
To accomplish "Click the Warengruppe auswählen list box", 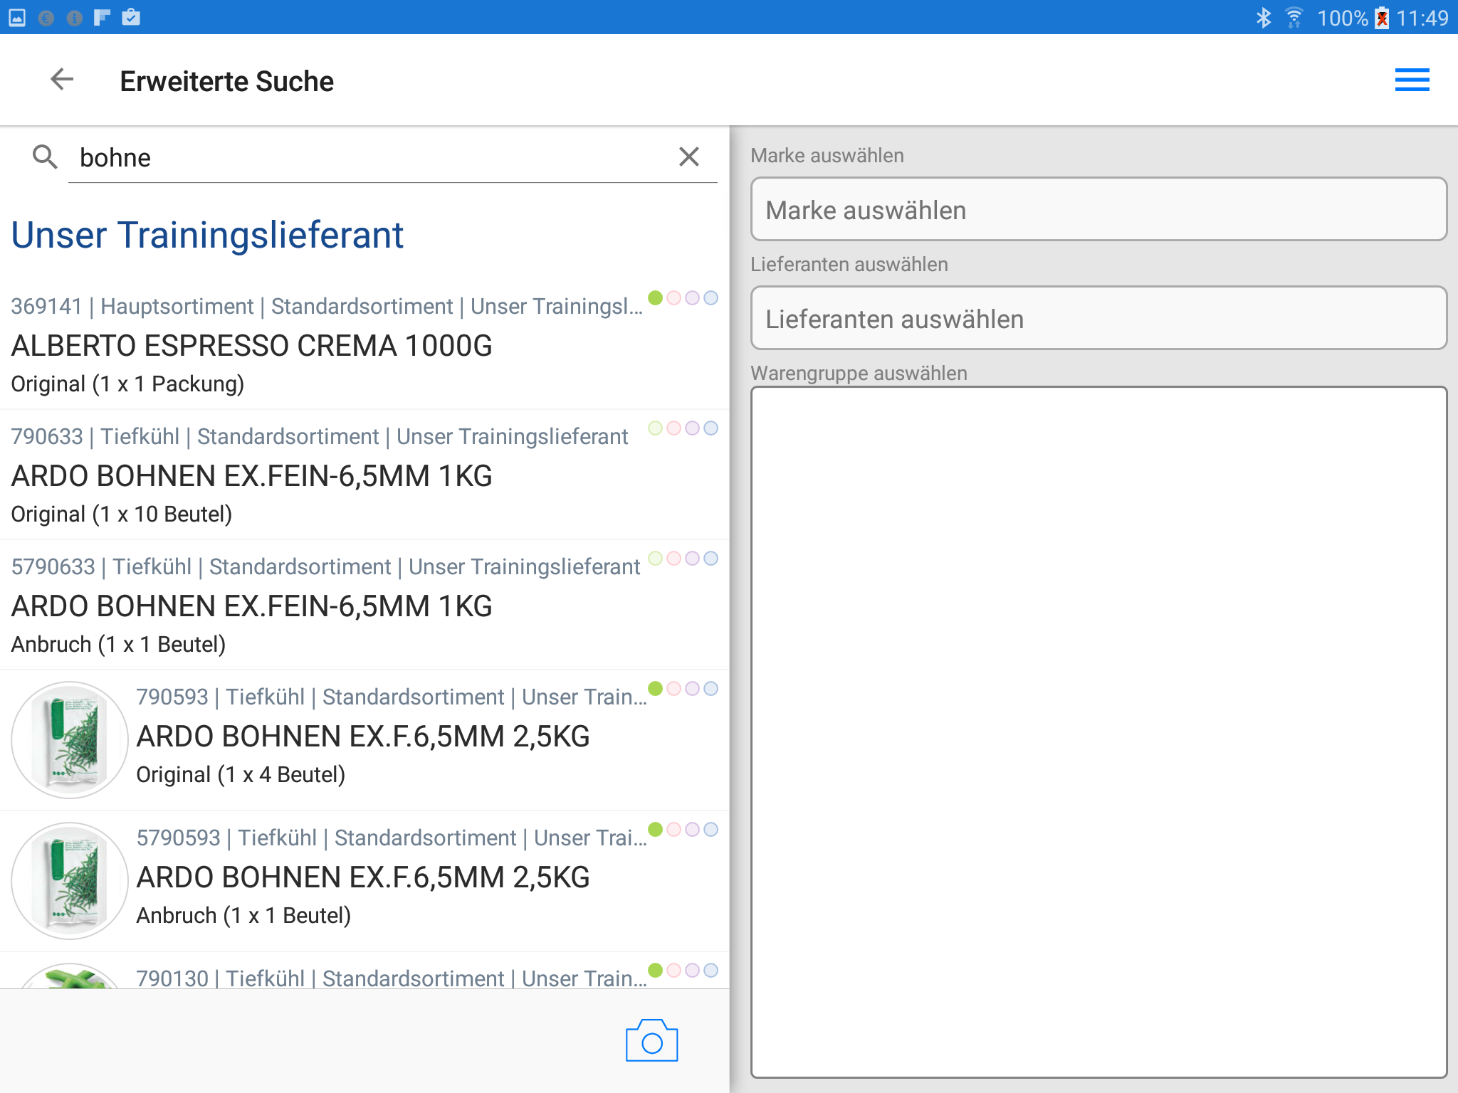I will click(x=1098, y=732).
